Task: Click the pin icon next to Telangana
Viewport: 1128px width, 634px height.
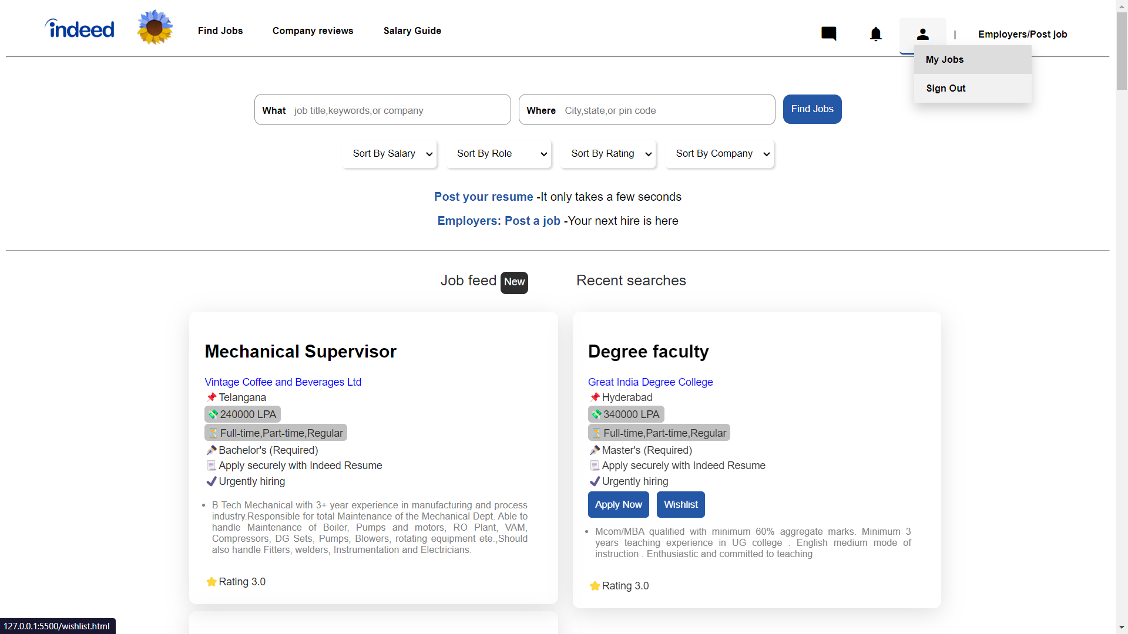Action: 211,397
